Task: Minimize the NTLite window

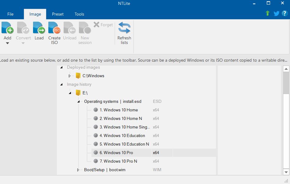Action: coord(254,3)
